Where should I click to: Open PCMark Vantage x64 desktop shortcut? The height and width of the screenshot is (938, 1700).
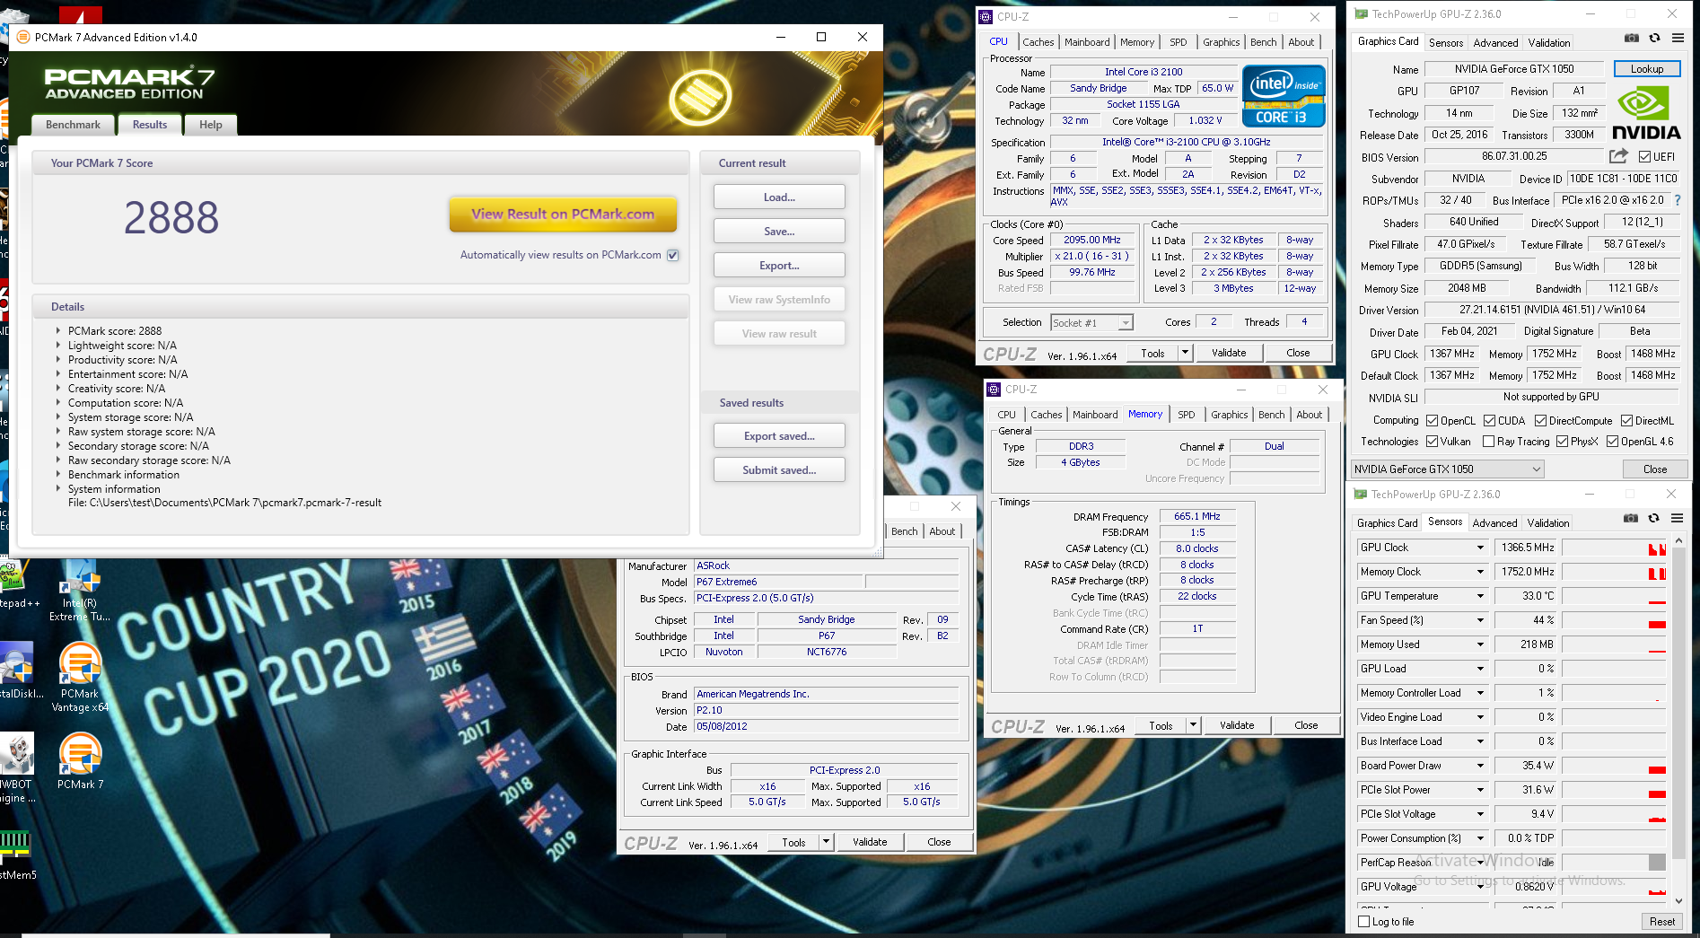click(80, 677)
